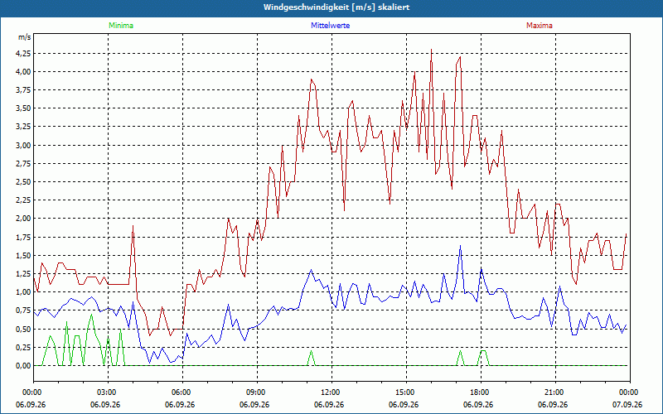
Task: Click the '06.09.26' date under 12:00
Action: point(329,405)
